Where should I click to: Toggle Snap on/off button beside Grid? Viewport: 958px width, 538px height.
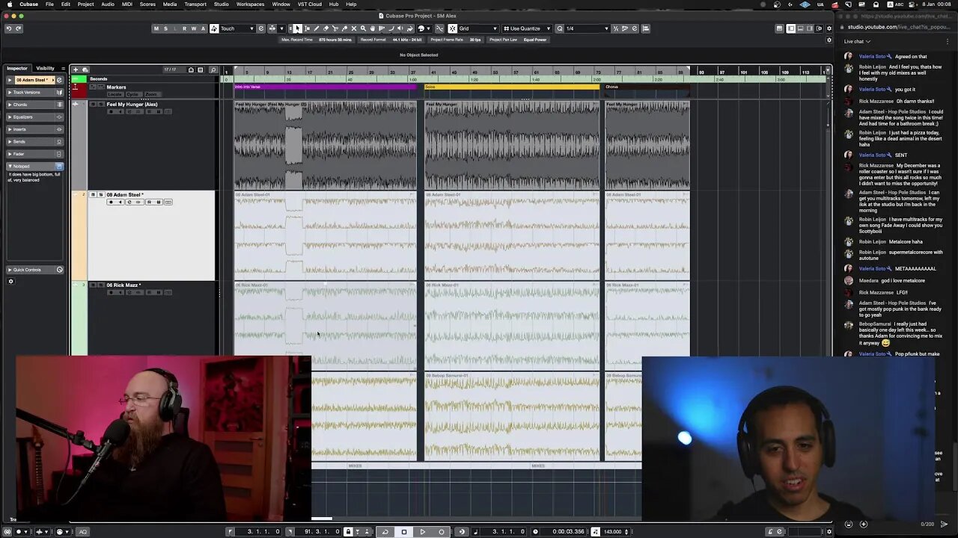point(453,28)
